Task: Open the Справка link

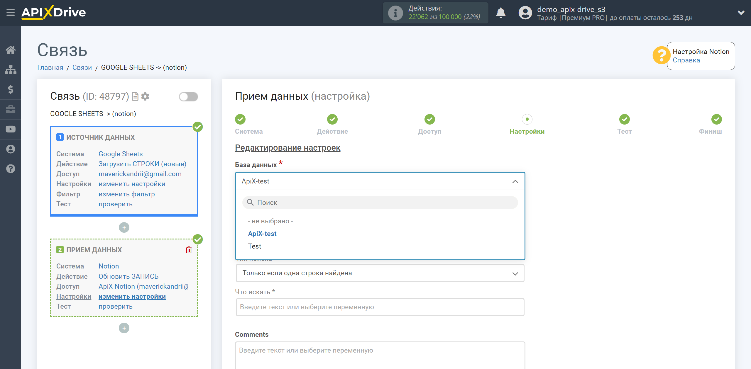Action: (686, 60)
